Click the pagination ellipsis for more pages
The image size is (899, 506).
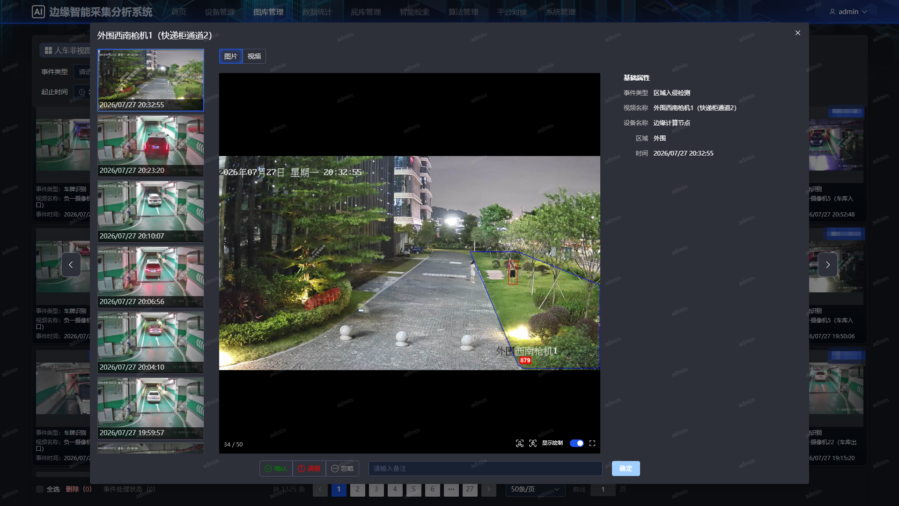click(x=451, y=489)
